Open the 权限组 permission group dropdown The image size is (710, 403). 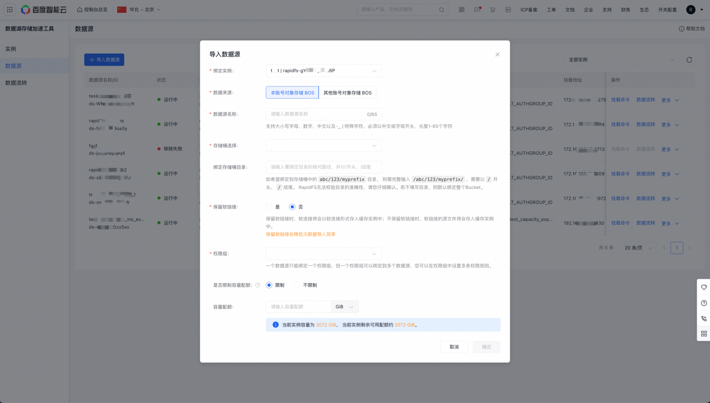click(x=323, y=254)
